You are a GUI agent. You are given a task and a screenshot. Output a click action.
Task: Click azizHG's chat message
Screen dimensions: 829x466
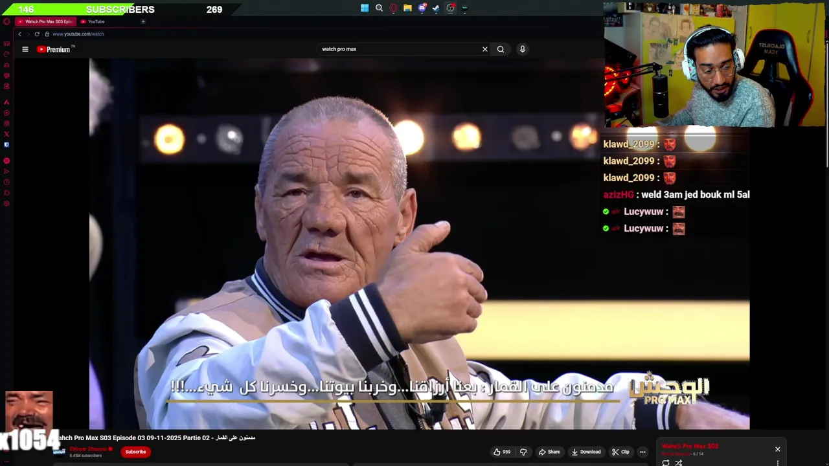(676, 194)
